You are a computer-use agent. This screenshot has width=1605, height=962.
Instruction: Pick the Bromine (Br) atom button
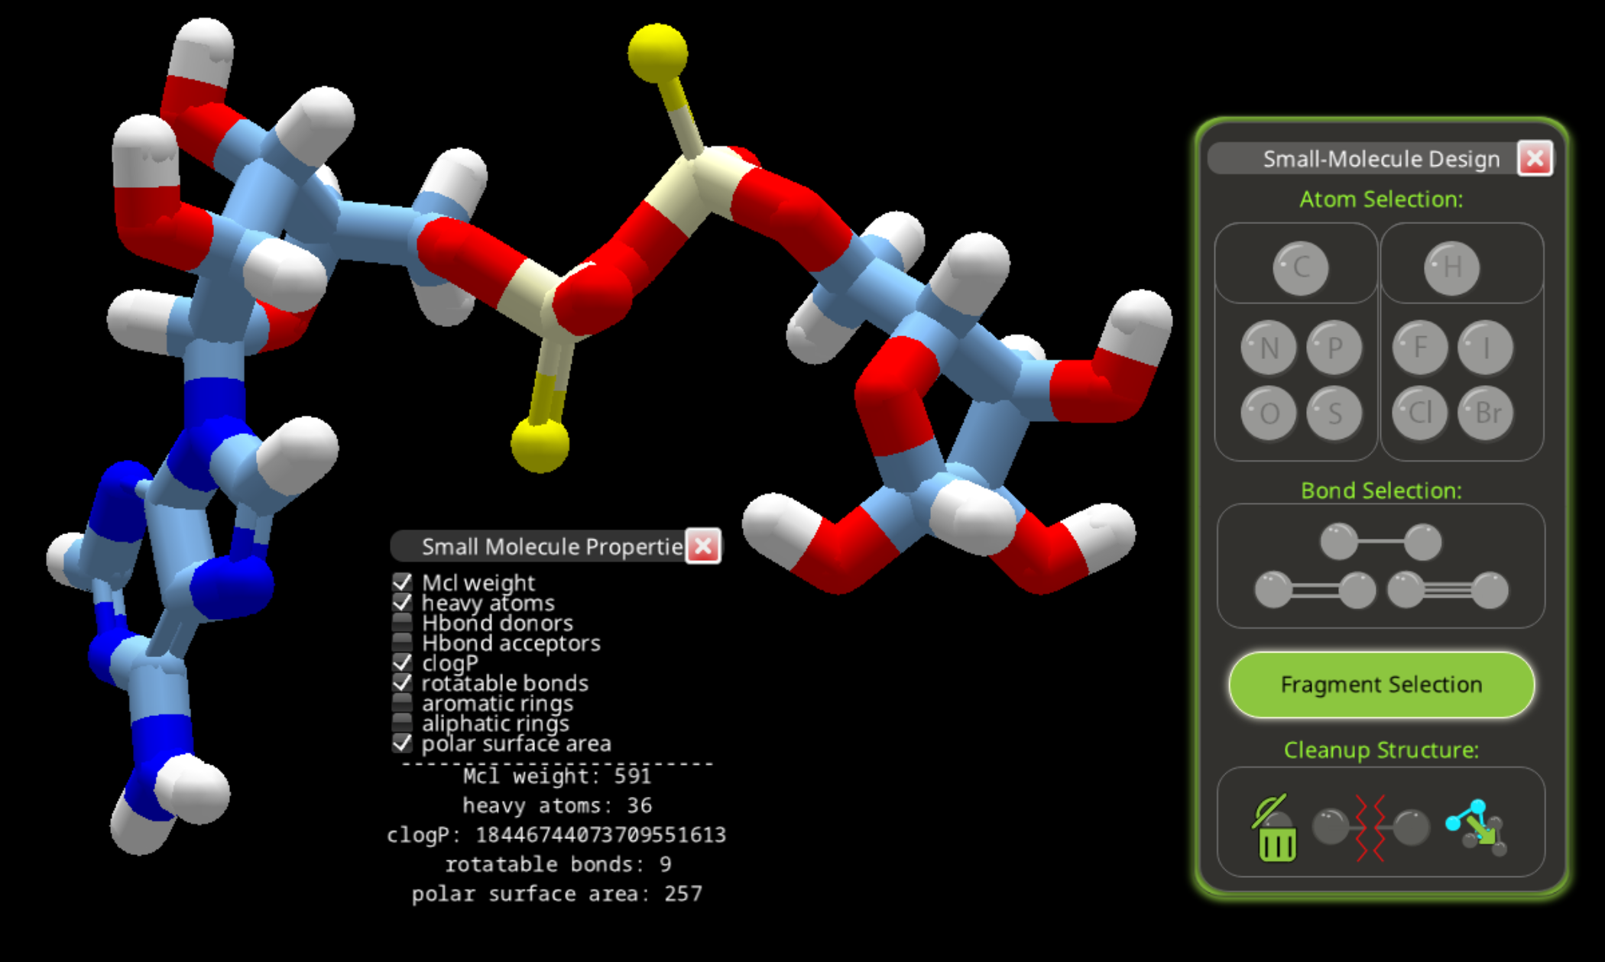click(1486, 413)
